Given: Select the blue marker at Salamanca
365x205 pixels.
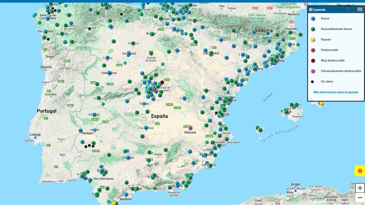Looking at the screenshot, I should pyautogui.click(x=109, y=73).
